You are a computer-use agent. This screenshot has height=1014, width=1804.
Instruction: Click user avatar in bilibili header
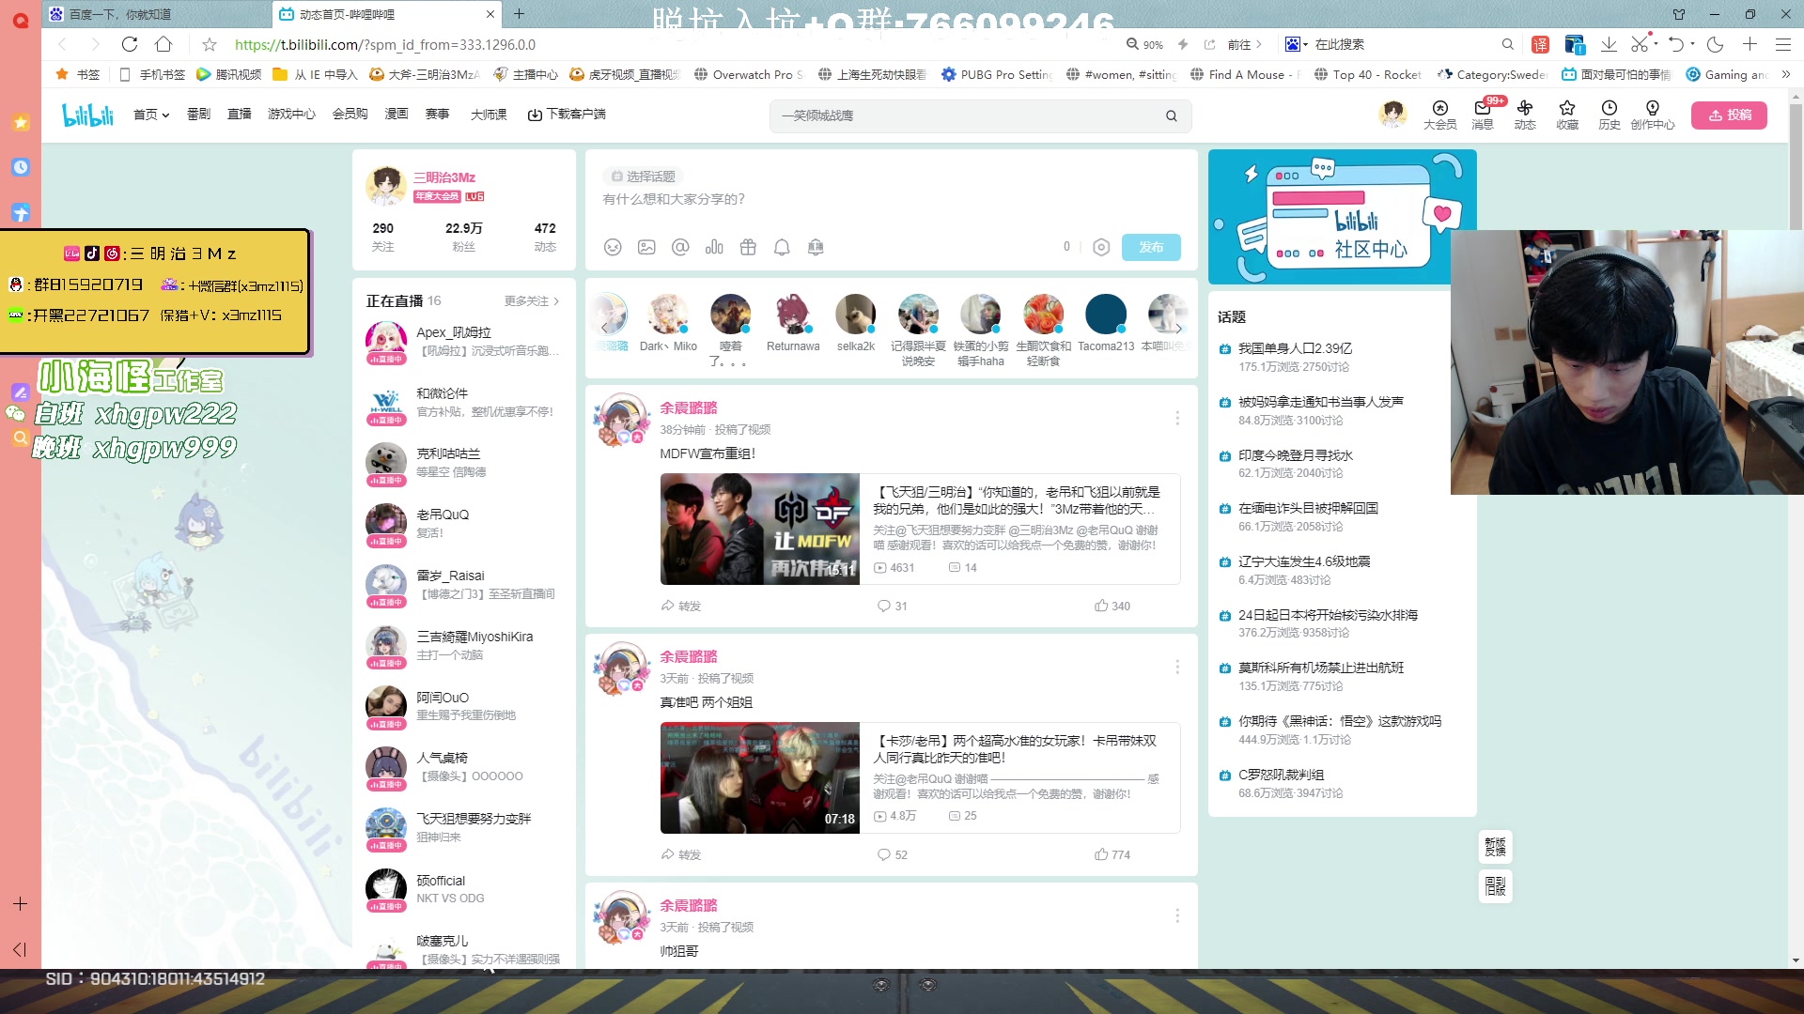(1392, 115)
